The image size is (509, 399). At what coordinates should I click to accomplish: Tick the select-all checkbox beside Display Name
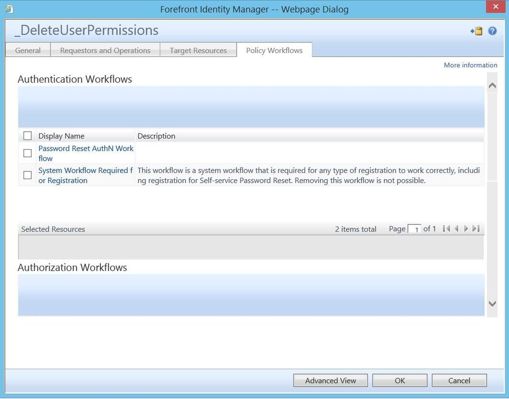[x=28, y=135]
